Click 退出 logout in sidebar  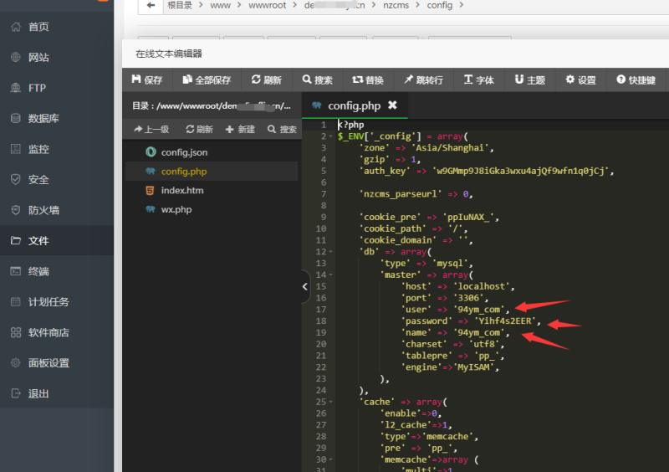click(38, 393)
